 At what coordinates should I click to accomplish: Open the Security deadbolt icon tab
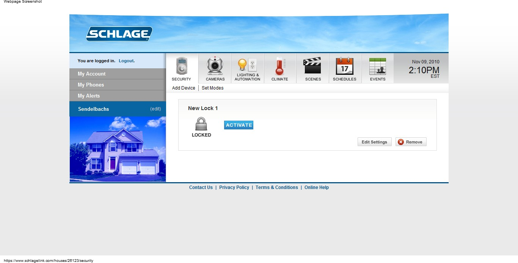tap(182, 66)
